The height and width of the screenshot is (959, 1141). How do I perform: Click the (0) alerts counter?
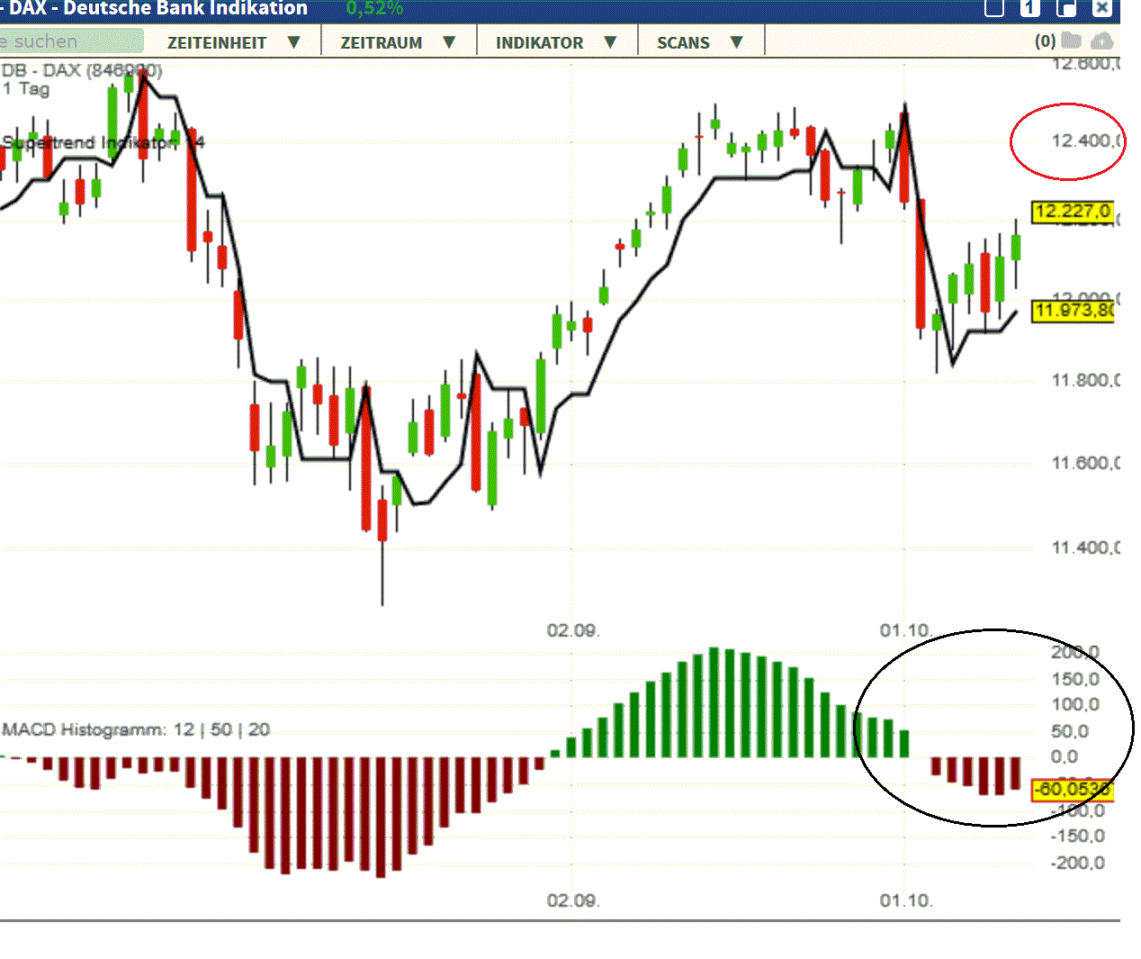coord(1046,40)
